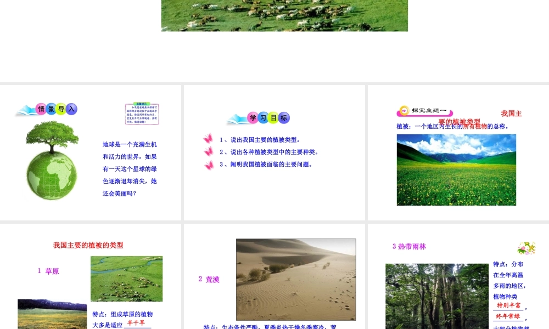Click the rainforest trees photo
Image resolution: width=549 pixels, height=329 pixels.
coord(437,296)
